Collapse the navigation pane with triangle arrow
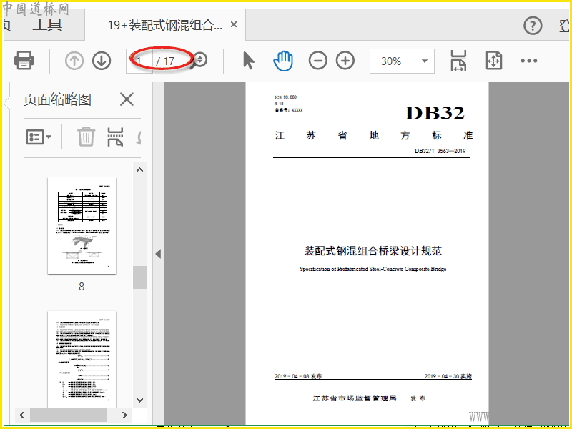The width and height of the screenshot is (572, 429). point(158,254)
